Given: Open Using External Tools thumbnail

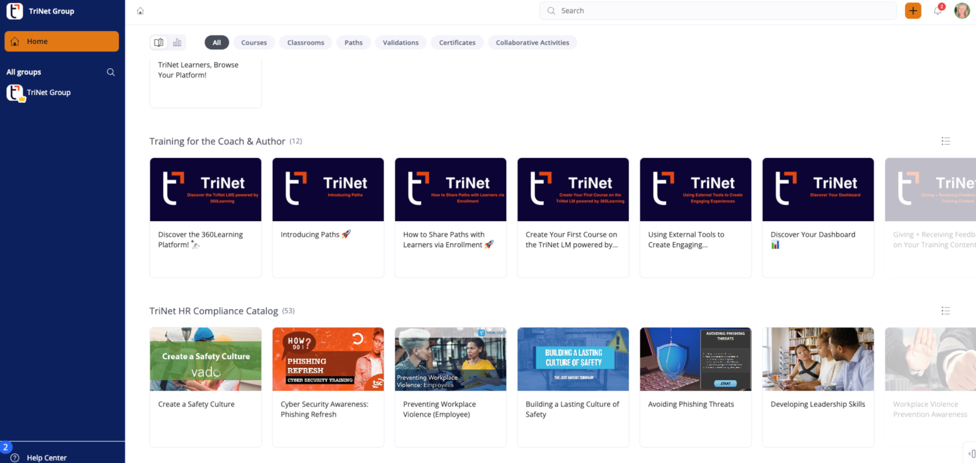Looking at the screenshot, I should (696, 190).
